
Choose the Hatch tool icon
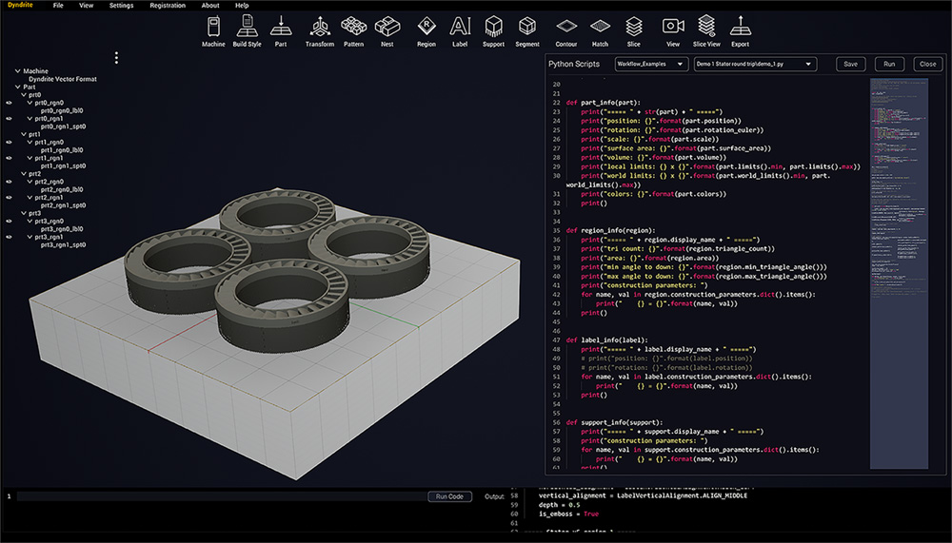coord(600,27)
